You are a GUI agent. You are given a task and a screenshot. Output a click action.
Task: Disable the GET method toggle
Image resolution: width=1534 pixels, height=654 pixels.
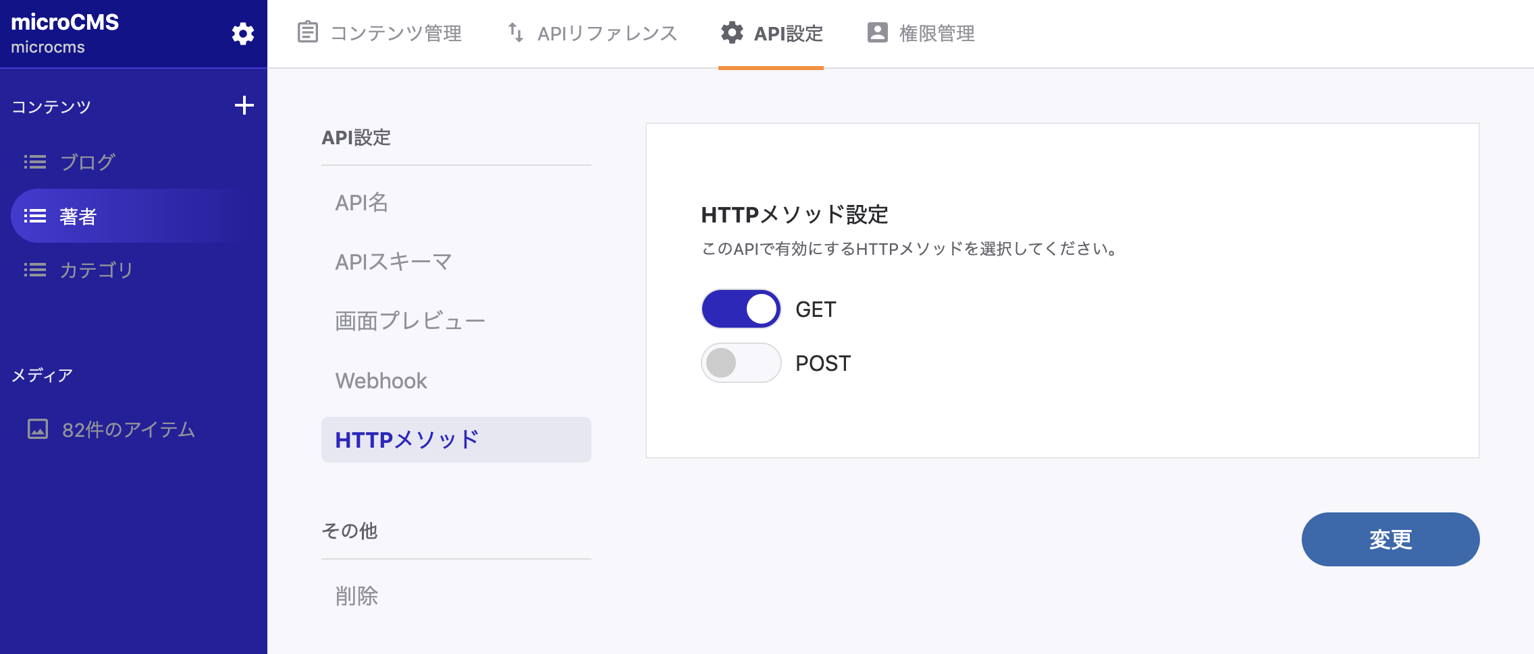click(x=741, y=309)
